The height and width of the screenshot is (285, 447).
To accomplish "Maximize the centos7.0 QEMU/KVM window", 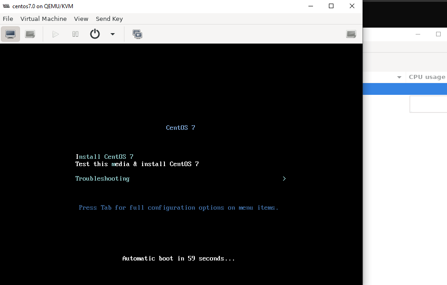I will pyautogui.click(x=331, y=6).
